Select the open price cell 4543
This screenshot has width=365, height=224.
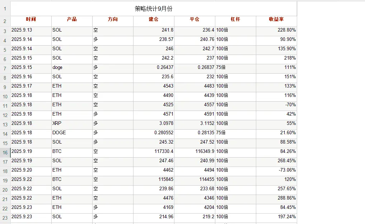(x=154, y=87)
